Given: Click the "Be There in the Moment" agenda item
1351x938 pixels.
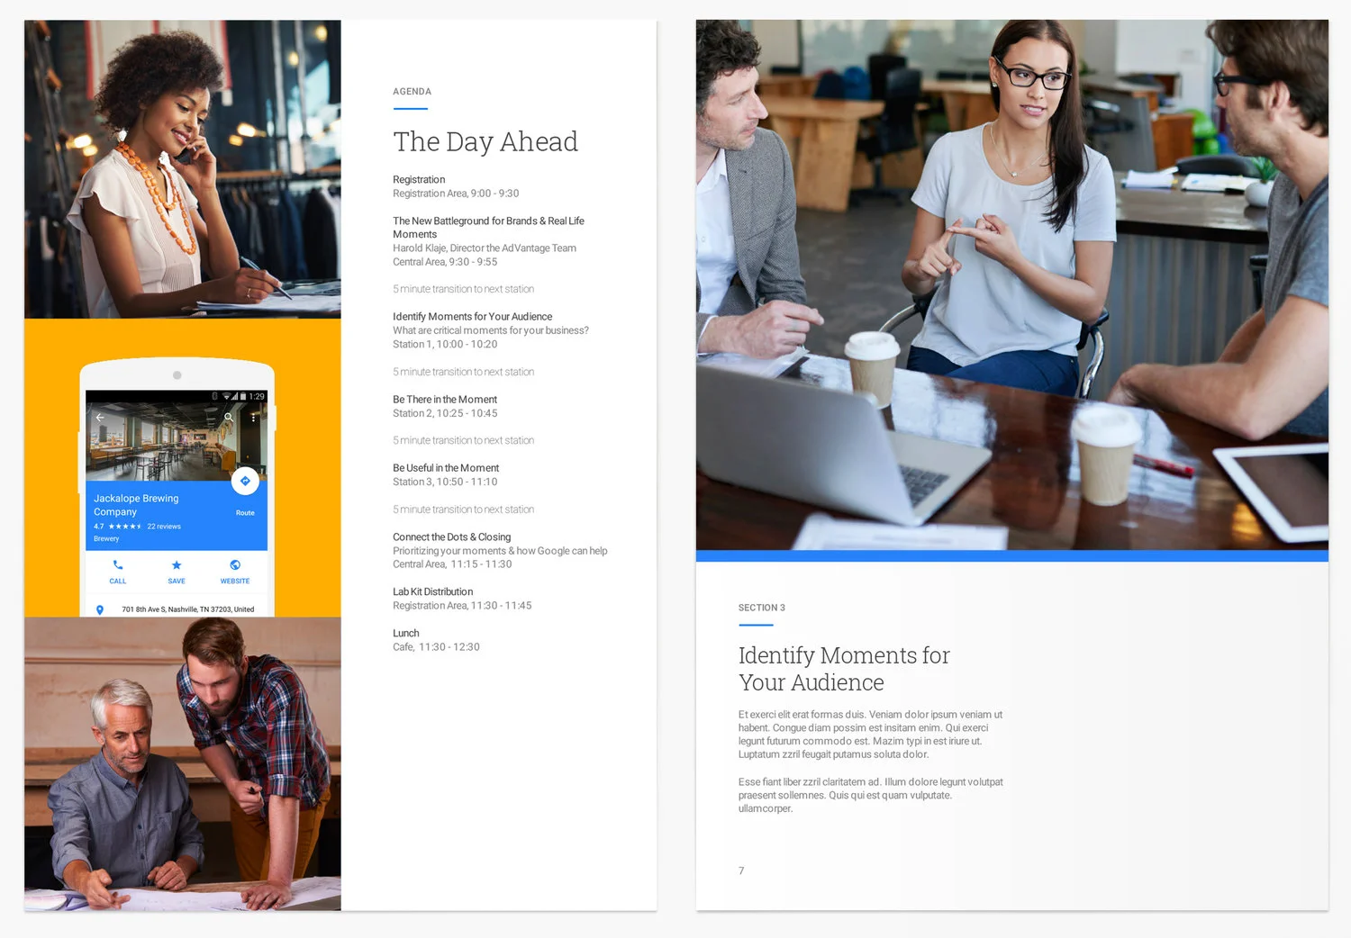Looking at the screenshot, I should coord(445,400).
